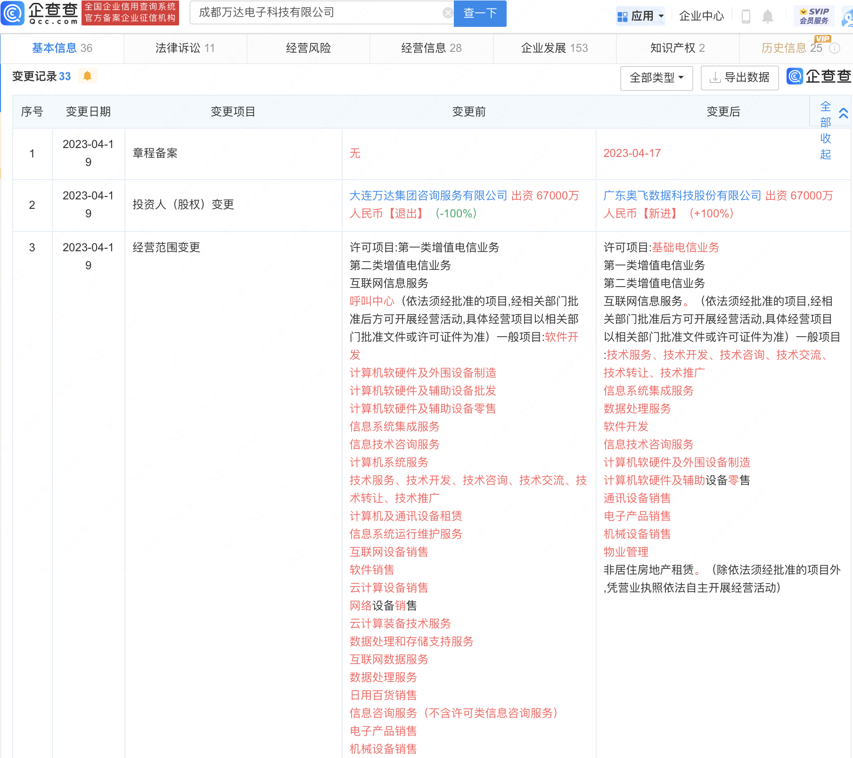Click 云计算装备技术服务 in before column
Image resolution: width=853 pixels, height=758 pixels.
(400, 624)
